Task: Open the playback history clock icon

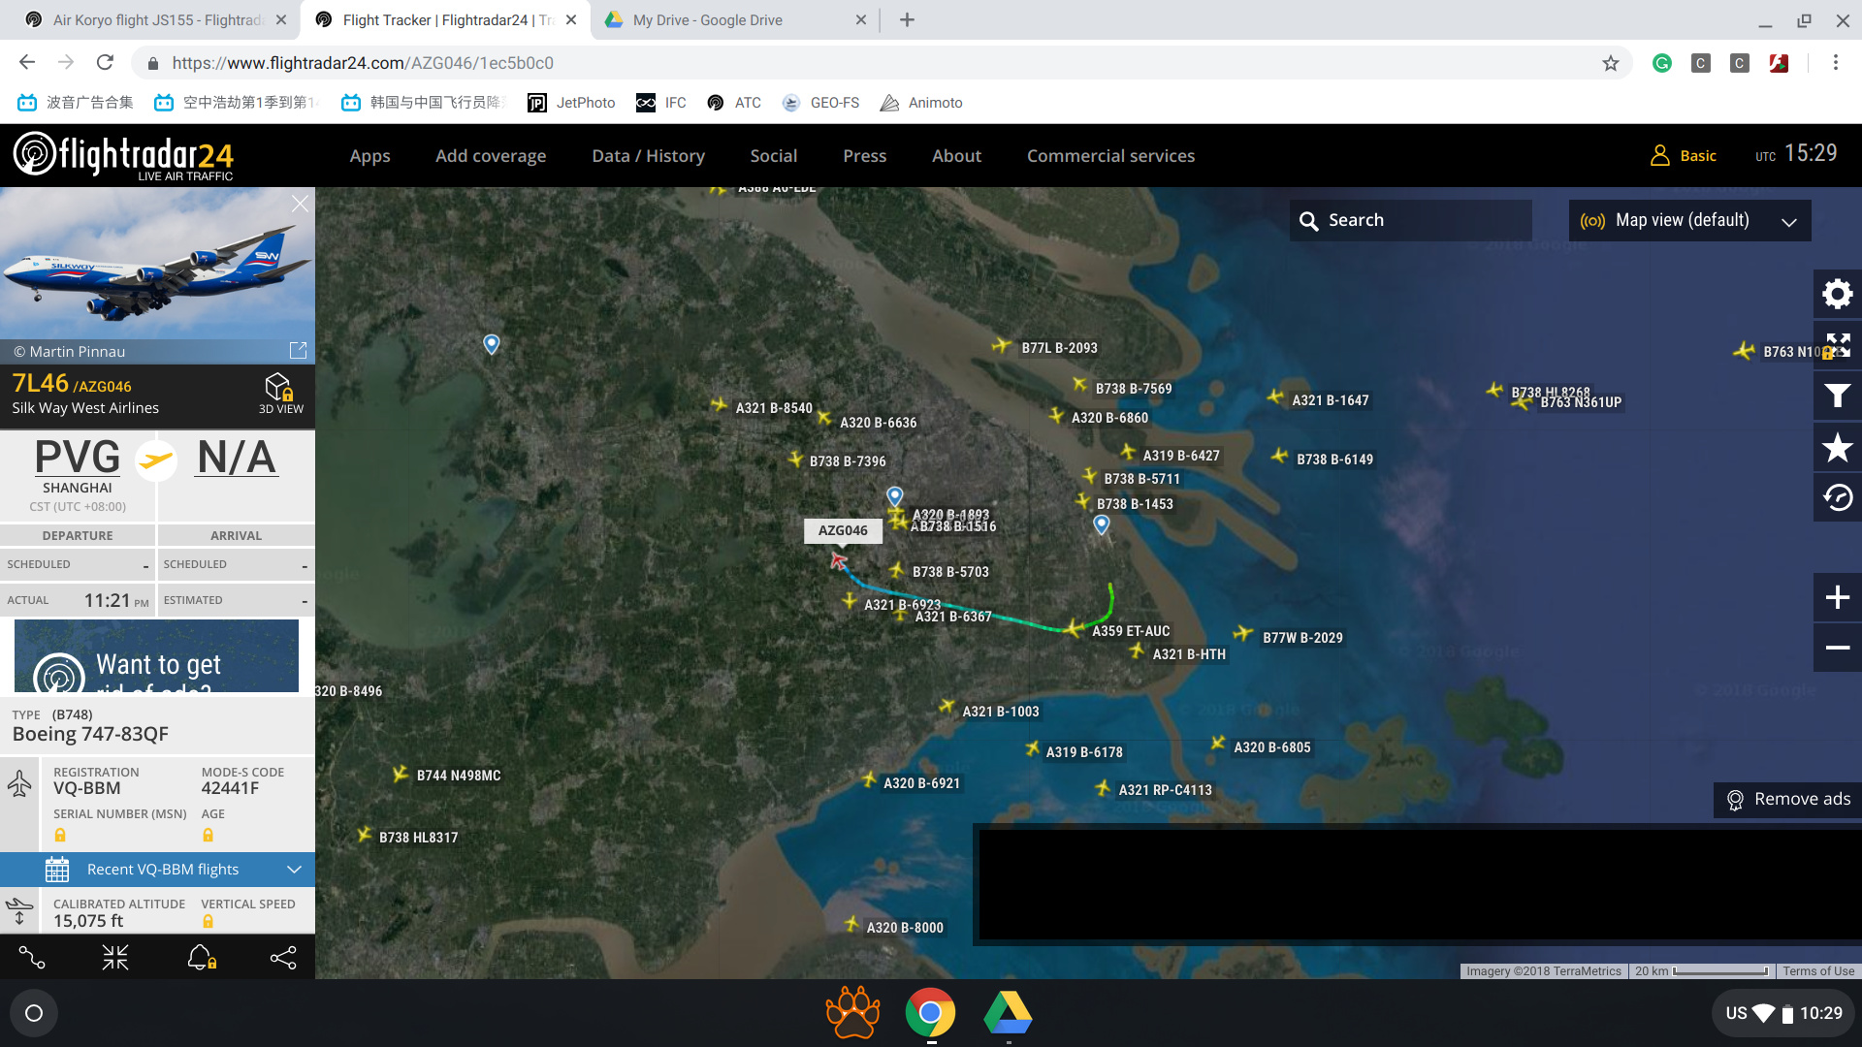Action: click(x=1837, y=498)
